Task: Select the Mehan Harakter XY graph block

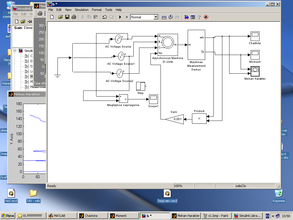Action: tap(255, 71)
